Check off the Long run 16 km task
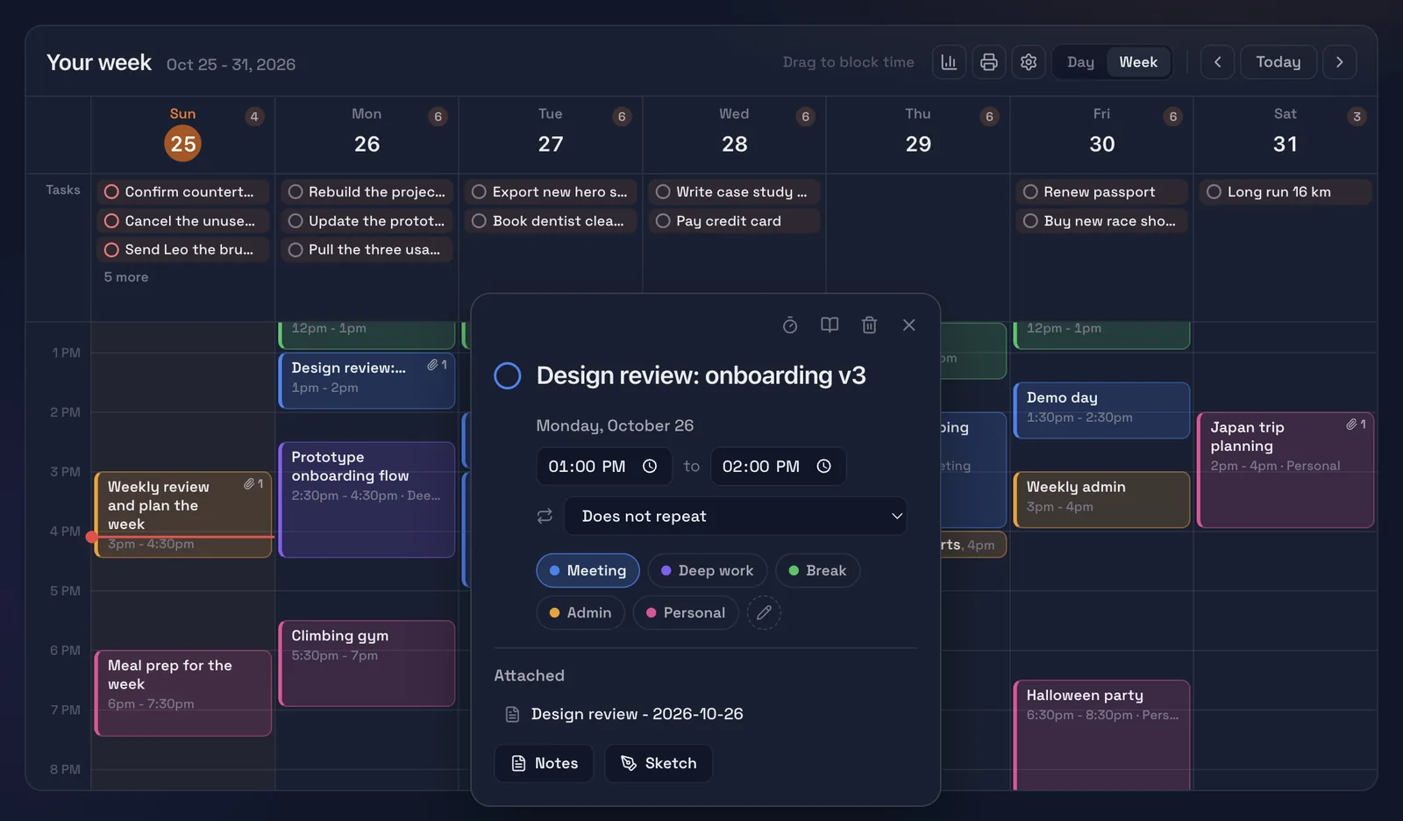This screenshot has height=821, width=1403. coord(1214,192)
